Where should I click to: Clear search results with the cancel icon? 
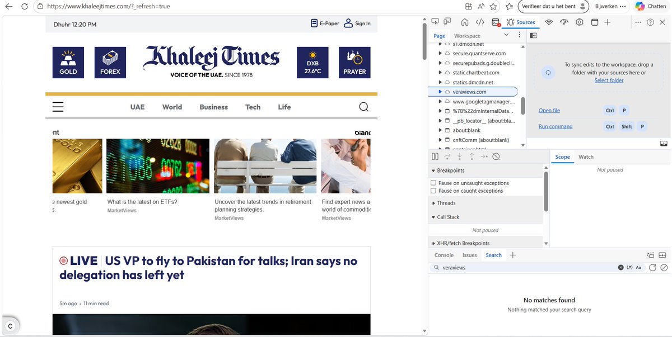coord(664,268)
